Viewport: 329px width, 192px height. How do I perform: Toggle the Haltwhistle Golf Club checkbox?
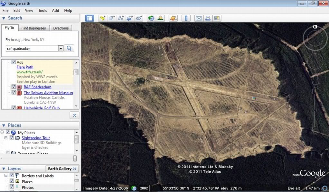point(14,107)
